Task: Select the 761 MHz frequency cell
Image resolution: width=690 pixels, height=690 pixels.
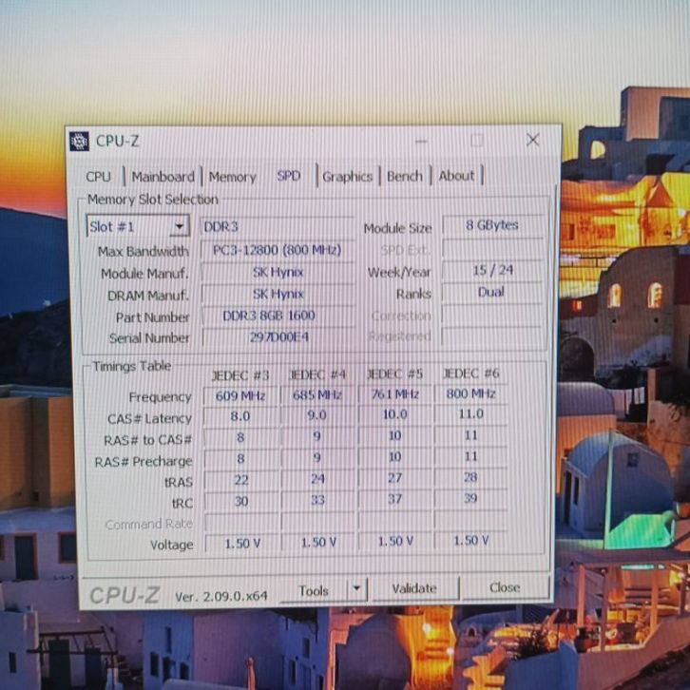Action: coord(394,393)
